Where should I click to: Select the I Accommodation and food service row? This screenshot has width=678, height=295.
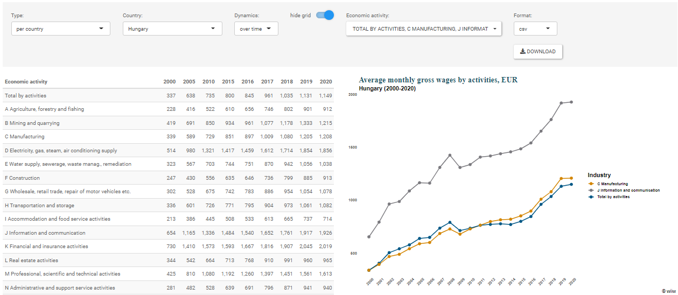point(58,219)
